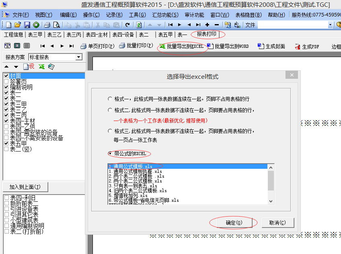Select the 带公式的EXCEL radio button

tap(110, 154)
